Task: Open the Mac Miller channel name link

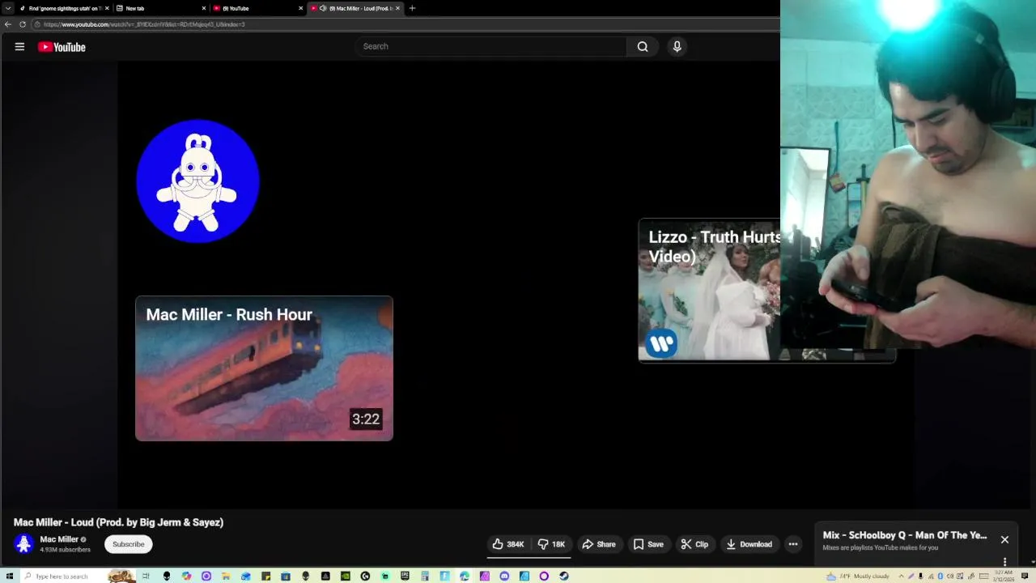Action: (59, 539)
